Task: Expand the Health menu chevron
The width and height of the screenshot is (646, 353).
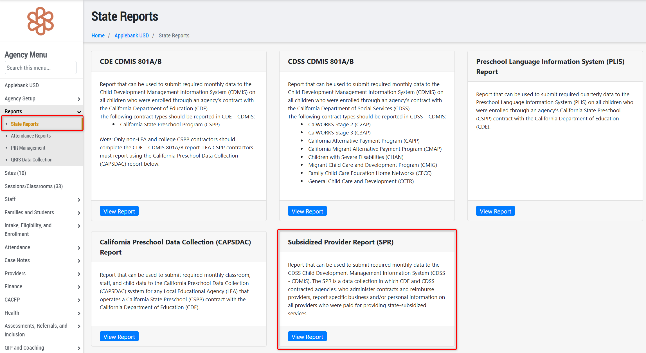Action: pyautogui.click(x=79, y=313)
